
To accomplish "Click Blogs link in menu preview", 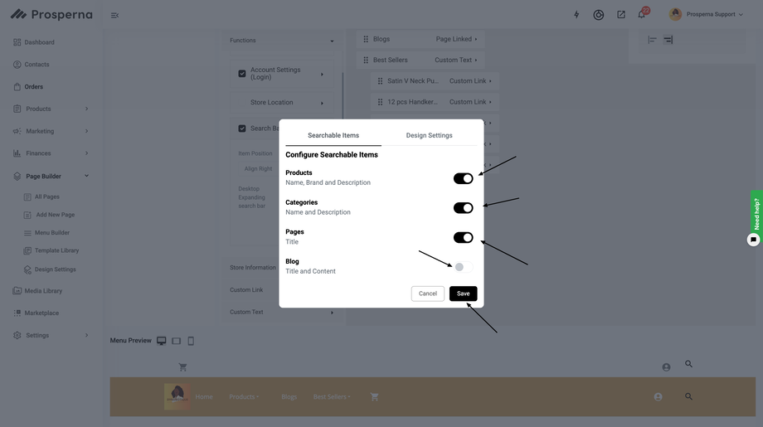I will [289, 397].
